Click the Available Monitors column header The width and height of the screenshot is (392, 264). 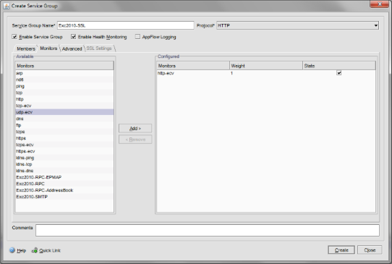64,66
